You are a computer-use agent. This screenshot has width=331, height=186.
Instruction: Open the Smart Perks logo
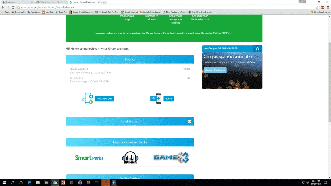[89, 158]
